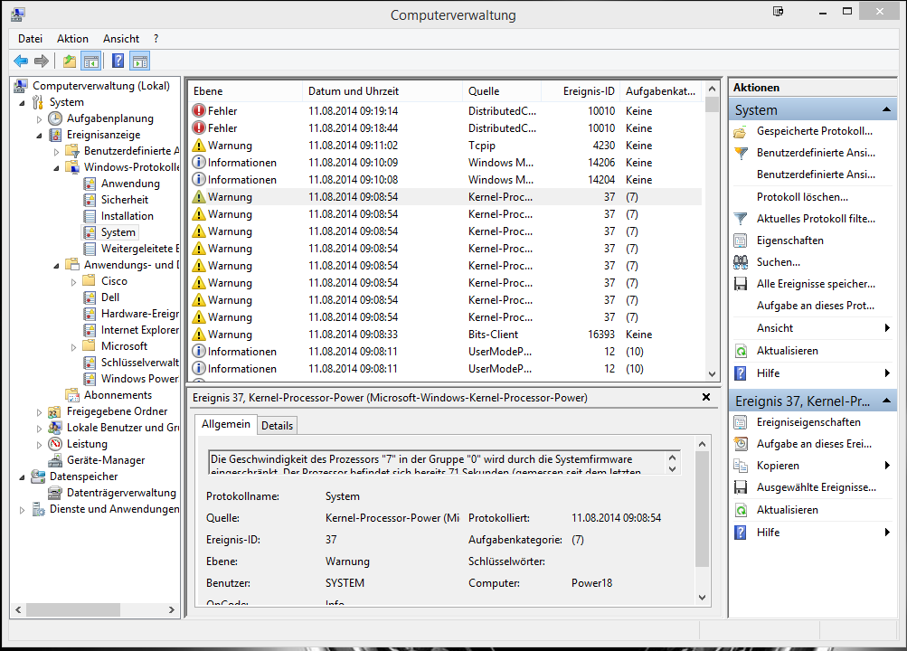Click Eigenschaften in the actions pane
Viewport: 907px width, 651px height.
point(789,241)
